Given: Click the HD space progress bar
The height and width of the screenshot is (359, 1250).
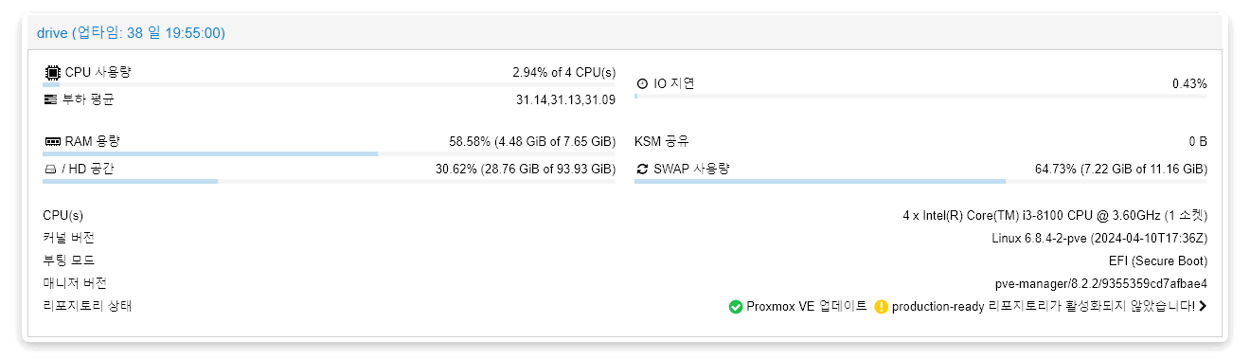Looking at the screenshot, I should coord(330,181).
